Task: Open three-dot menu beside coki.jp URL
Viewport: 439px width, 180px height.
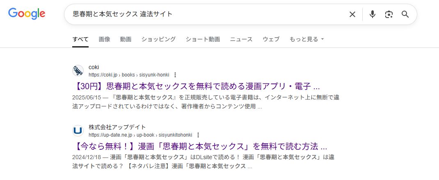Action: 175,75
